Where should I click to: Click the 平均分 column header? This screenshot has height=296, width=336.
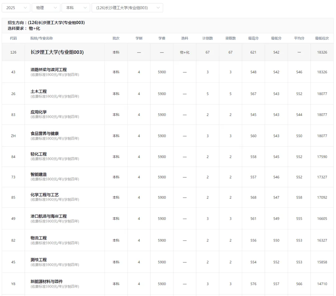pyautogui.click(x=299, y=38)
